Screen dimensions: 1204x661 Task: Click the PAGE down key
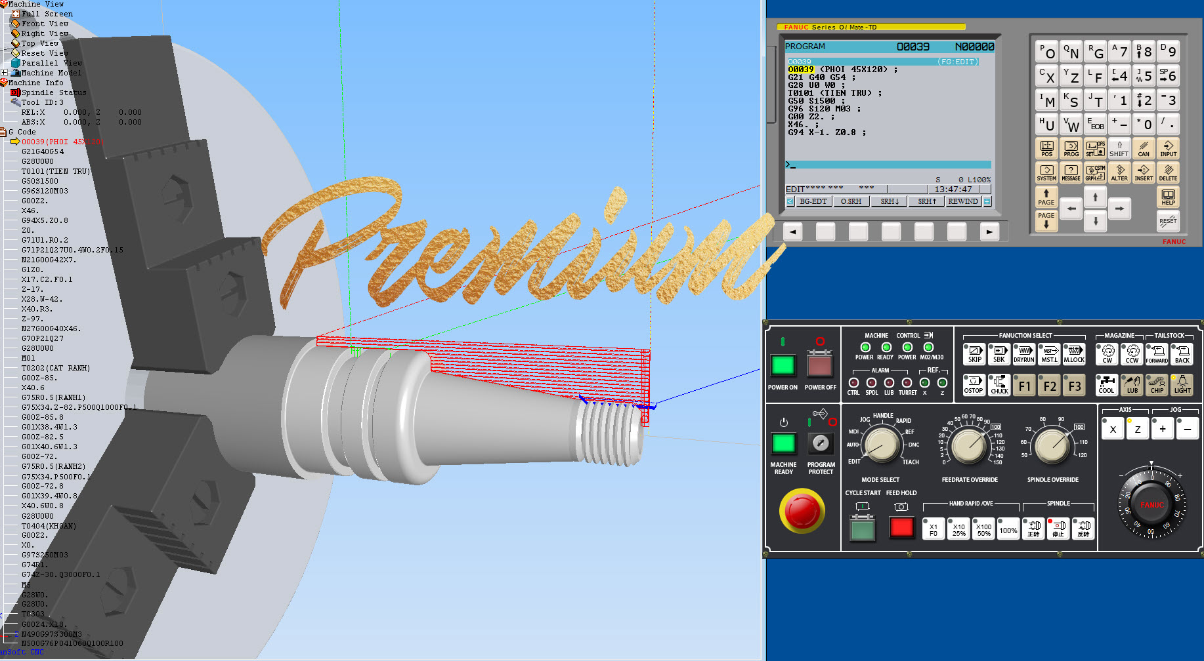1046,220
